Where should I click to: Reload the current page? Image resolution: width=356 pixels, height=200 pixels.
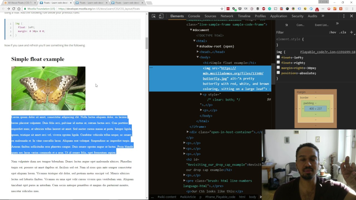point(14,9)
